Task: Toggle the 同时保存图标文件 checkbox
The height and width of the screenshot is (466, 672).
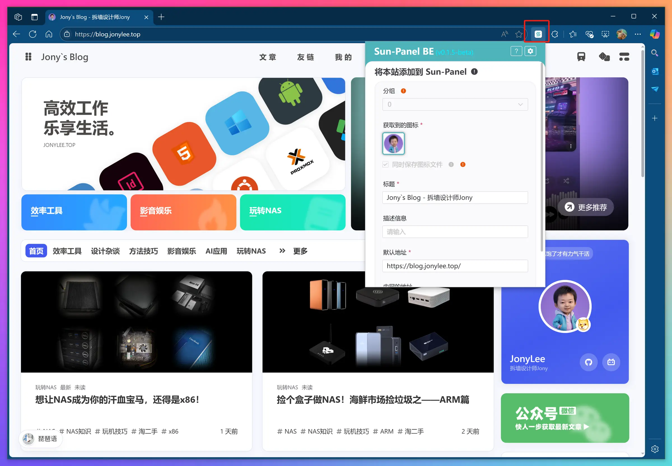Action: pyautogui.click(x=386, y=164)
